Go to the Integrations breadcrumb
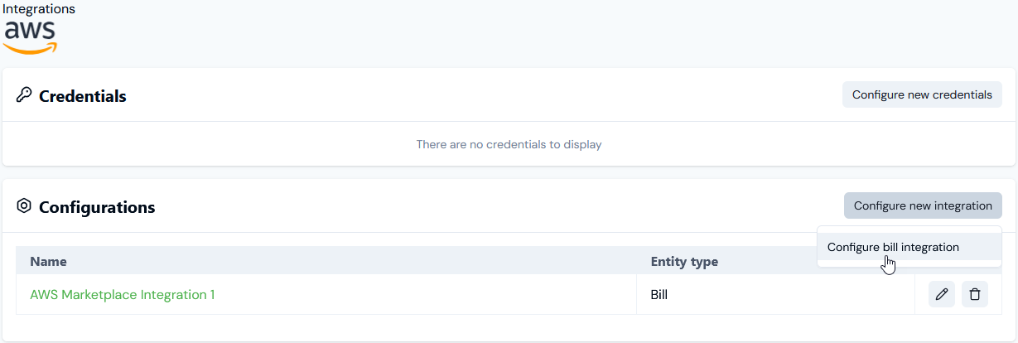This screenshot has height=343, width=1018. click(39, 9)
